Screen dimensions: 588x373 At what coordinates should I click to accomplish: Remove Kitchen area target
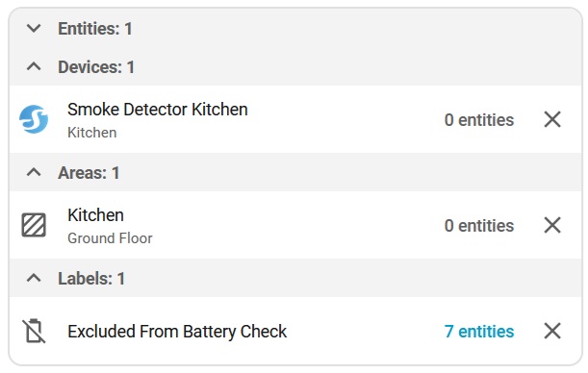click(552, 225)
